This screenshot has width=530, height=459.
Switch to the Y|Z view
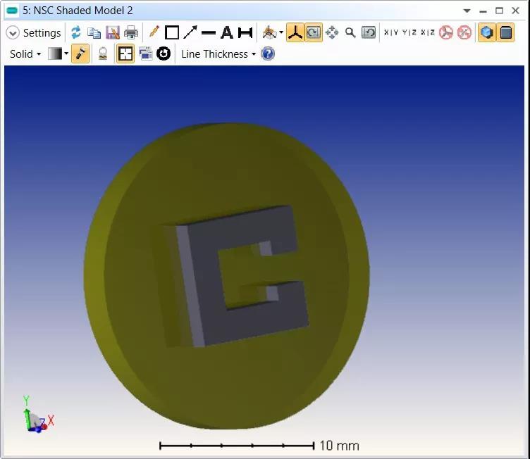[409, 32]
